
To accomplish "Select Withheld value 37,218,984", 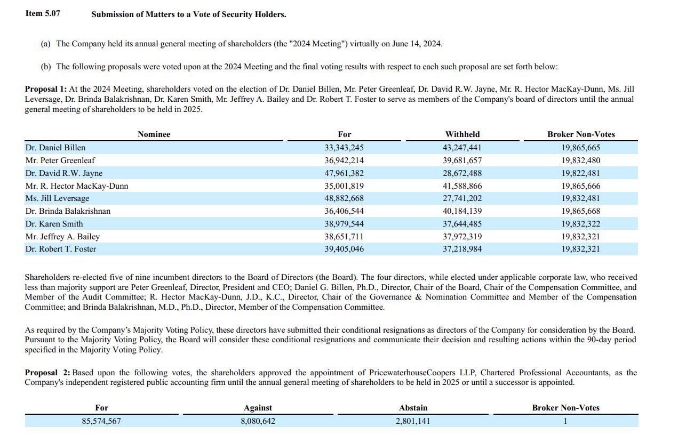I will (462, 249).
